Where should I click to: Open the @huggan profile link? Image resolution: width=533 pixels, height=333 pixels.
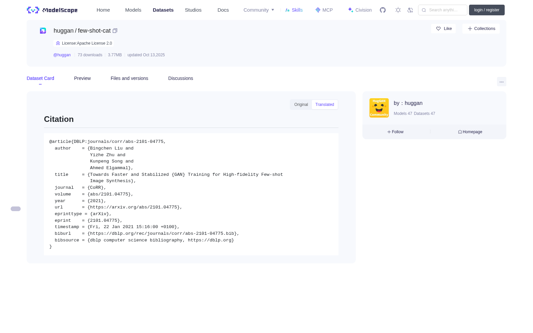pos(62,55)
